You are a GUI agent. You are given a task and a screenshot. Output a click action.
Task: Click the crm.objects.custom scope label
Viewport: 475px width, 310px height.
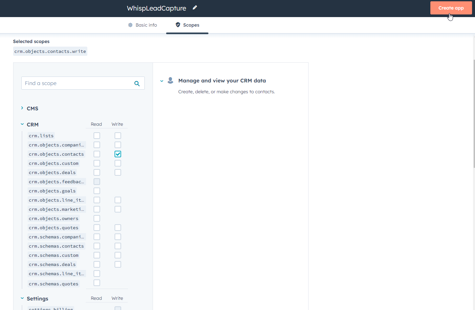[x=54, y=163]
